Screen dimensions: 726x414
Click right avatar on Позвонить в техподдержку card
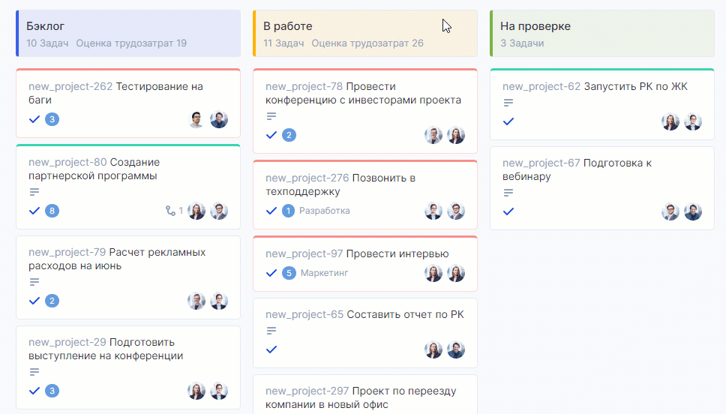456,211
